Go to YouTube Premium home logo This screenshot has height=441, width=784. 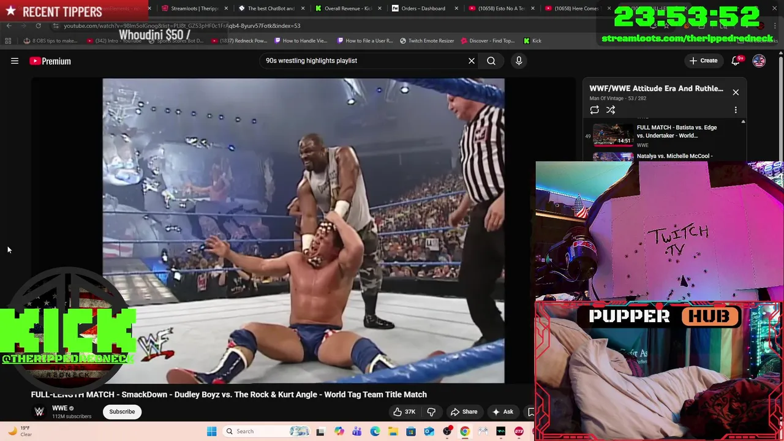coord(50,61)
